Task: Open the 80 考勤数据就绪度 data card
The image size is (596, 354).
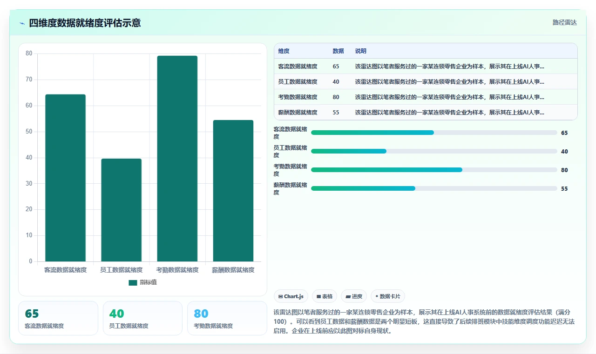Action: click(x=227, y=318)
